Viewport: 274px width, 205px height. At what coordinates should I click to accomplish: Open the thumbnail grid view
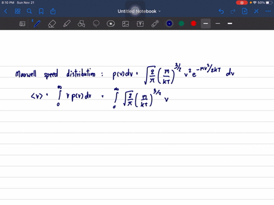pos(18,11)
